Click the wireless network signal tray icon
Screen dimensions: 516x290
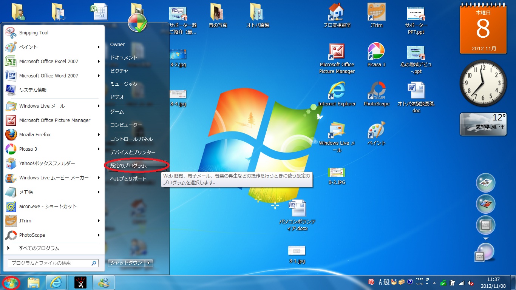(462, 282)
